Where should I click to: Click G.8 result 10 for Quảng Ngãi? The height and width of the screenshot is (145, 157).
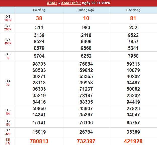click(86, 18)
